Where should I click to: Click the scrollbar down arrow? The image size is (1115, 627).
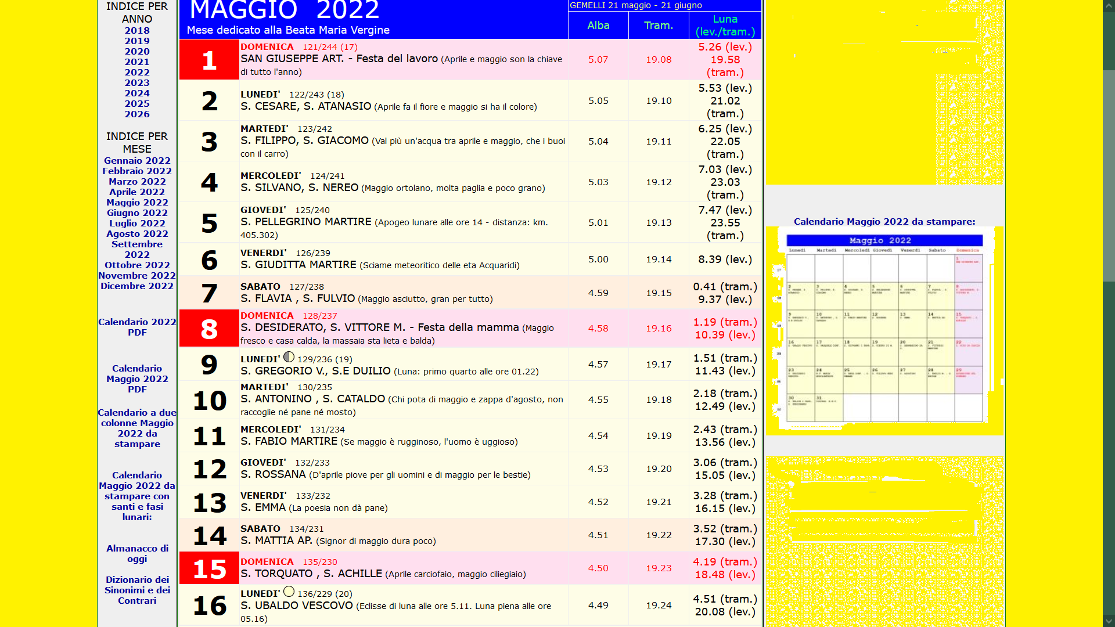tap(1109, 621)
